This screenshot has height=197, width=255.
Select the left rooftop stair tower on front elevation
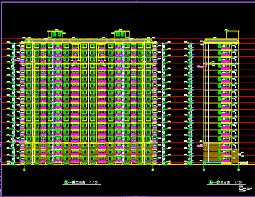tap(55, 34)
